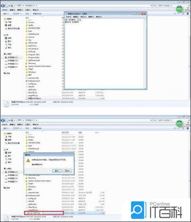Image resolution: width=191 pixels, height=222 pixels.
Task: Select the log folder in the file list
Action: pos(30,40)
